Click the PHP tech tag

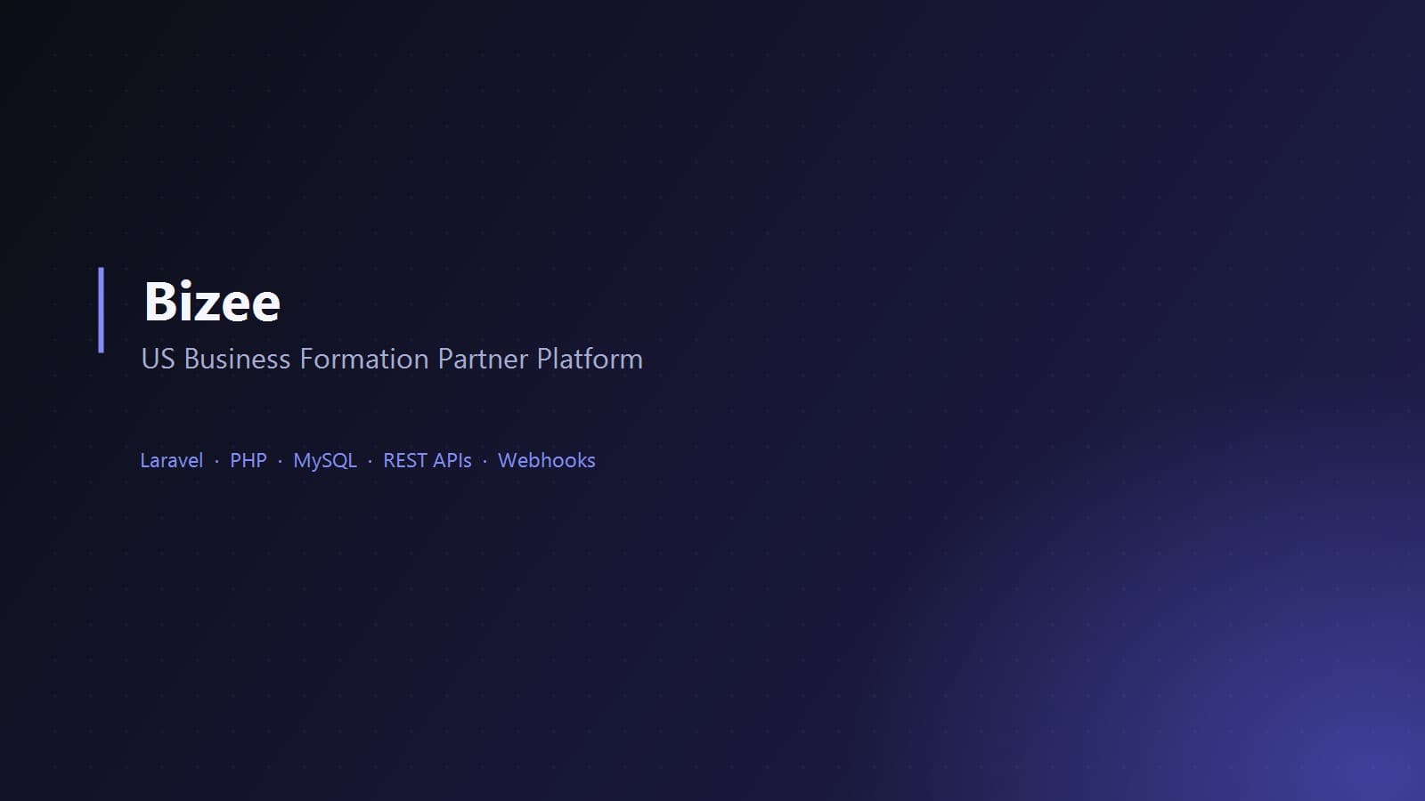(x=248, y=460)
